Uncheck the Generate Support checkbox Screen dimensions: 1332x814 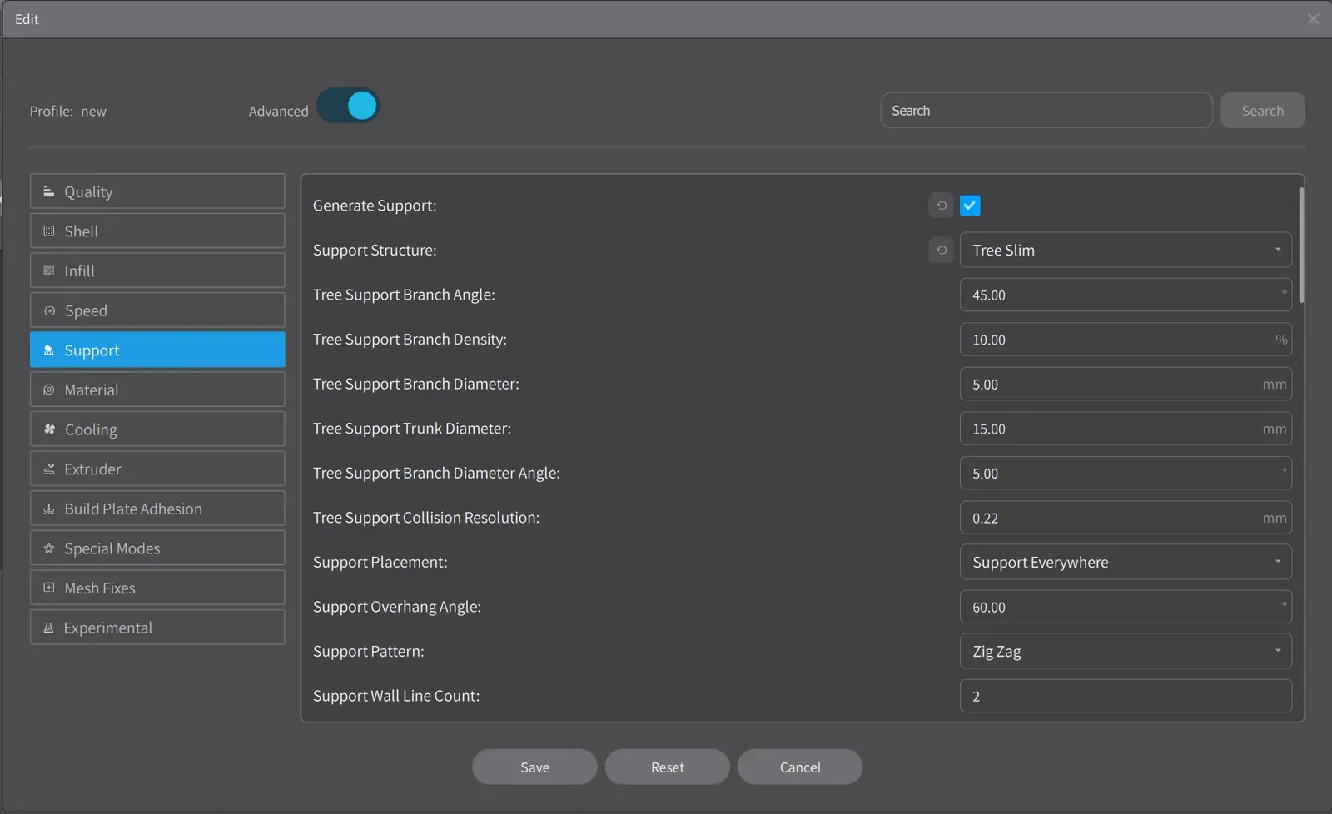[x=970, y=206]
